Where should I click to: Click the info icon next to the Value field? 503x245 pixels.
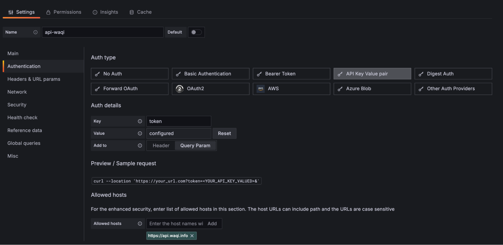coord(140,133)
